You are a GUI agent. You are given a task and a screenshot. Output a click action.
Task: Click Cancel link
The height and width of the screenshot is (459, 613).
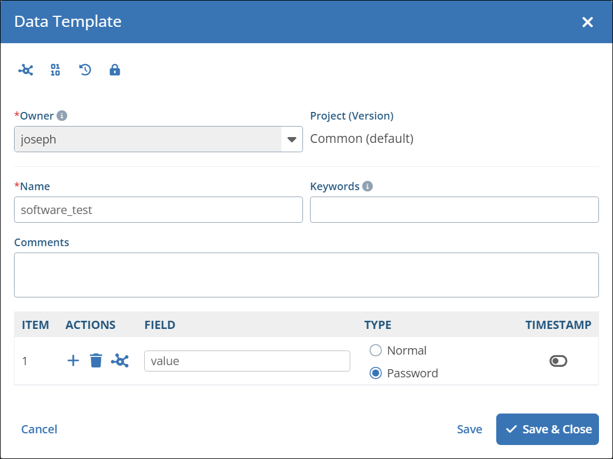(39, 429)
